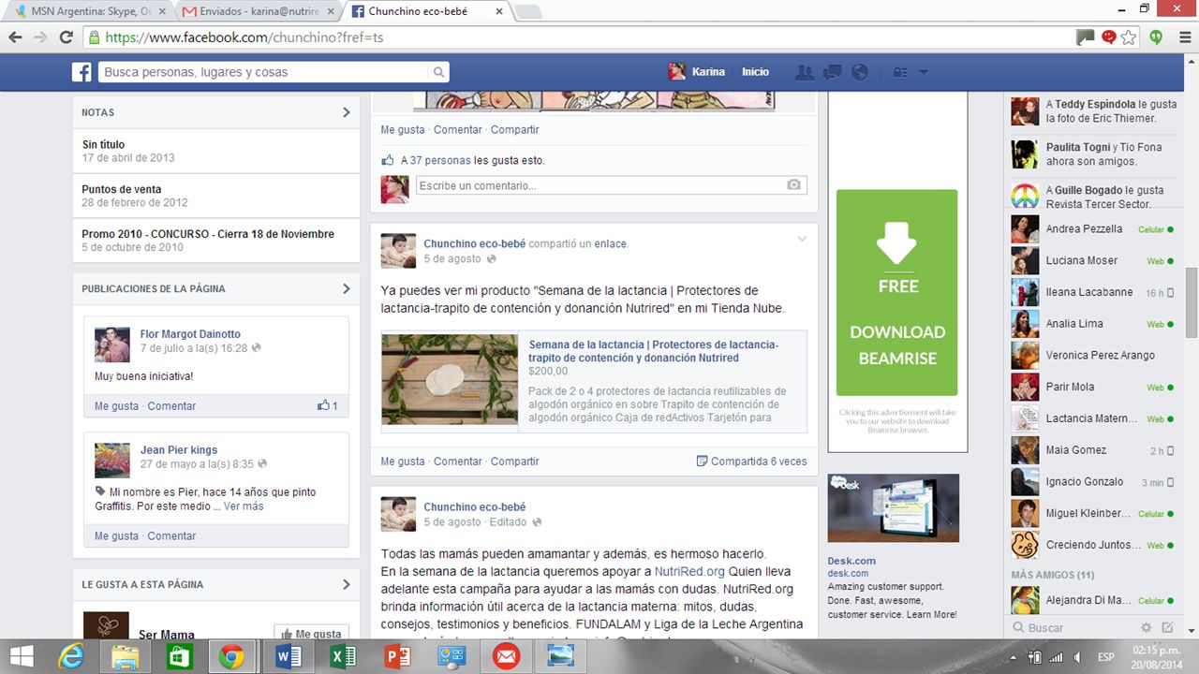The width and height of the screenshot is (1199, 674).
Task: Click the green extension icon in Chrome toolbar
Action: click(1156, 37)
